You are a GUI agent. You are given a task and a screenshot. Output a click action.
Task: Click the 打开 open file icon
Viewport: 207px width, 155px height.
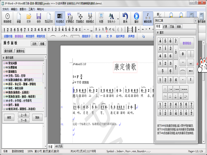tap(29, 18)
